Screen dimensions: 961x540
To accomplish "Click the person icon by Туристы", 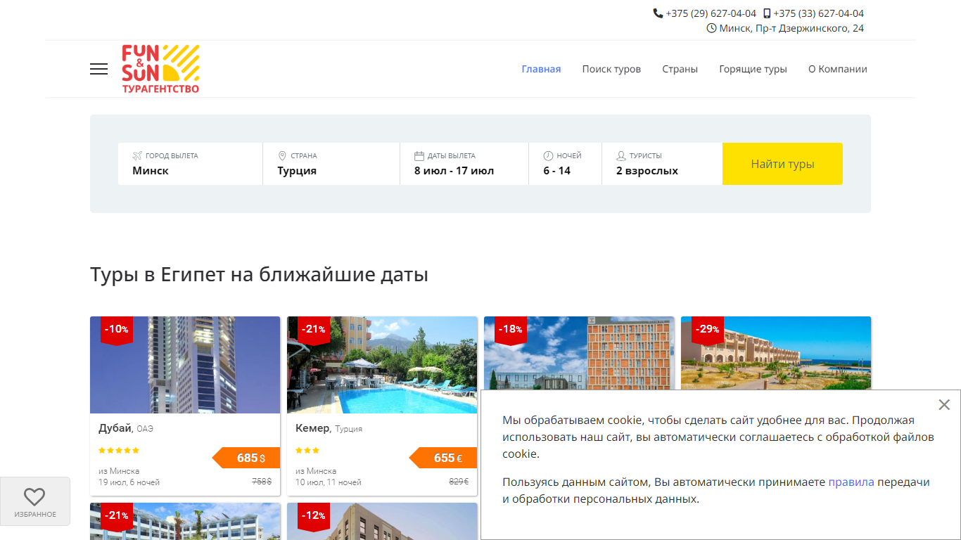I will point(621,155).
